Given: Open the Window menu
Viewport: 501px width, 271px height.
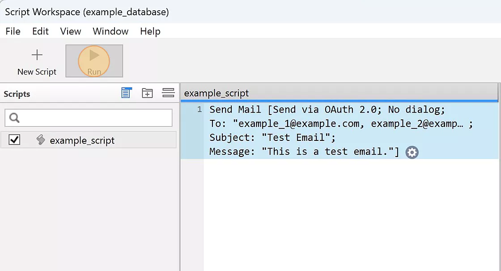Looking at the screenshot, I should [x=110, y=31].
